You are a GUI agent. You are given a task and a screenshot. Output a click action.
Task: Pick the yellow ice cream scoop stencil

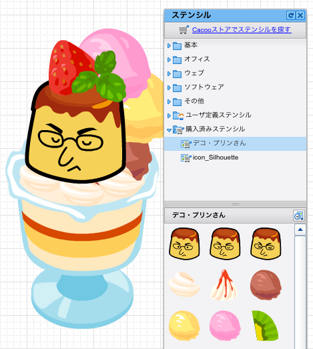(184, 326)
